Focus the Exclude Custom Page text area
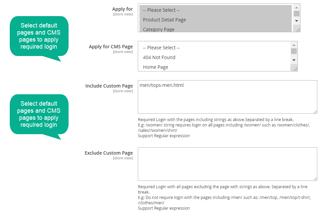The height and width of the screenshot is (212, 321). [228, 164]
